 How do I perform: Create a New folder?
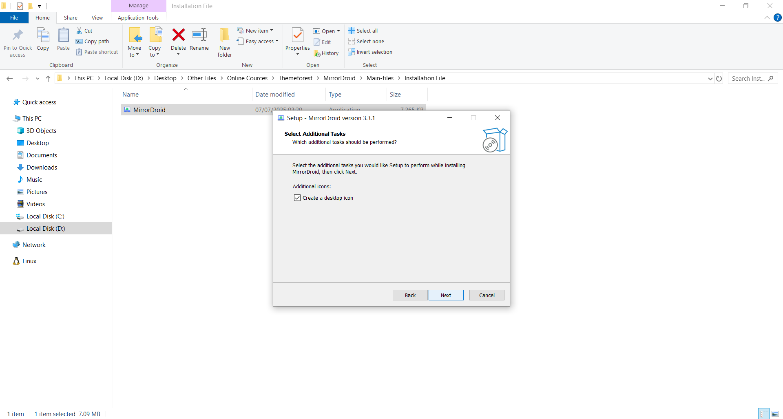(225, 42)
